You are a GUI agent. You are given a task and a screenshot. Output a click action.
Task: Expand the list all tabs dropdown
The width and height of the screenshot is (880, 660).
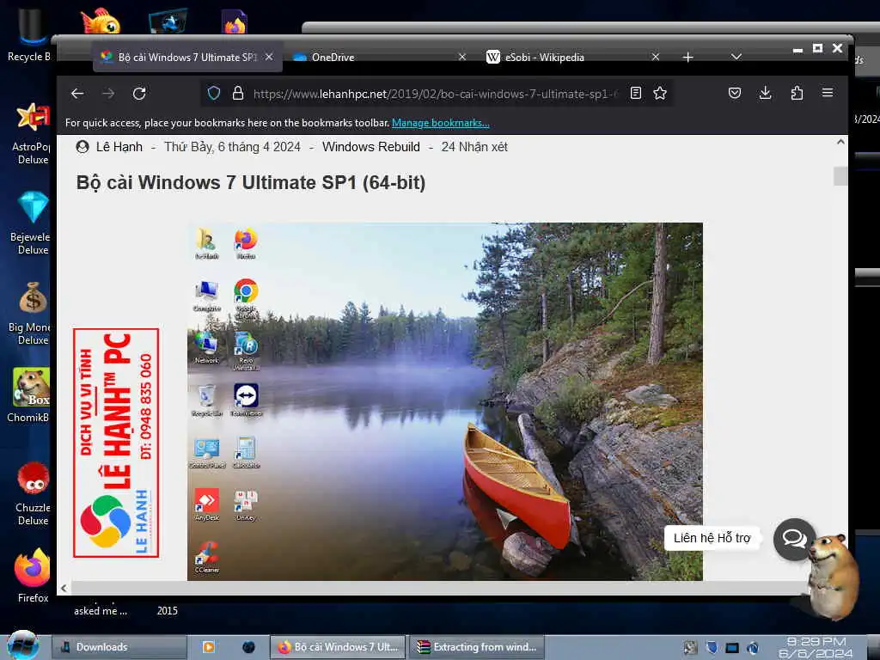click(736, 58)
